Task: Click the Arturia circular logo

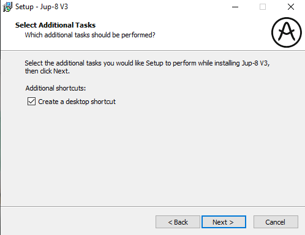Action: click(287, 32)
